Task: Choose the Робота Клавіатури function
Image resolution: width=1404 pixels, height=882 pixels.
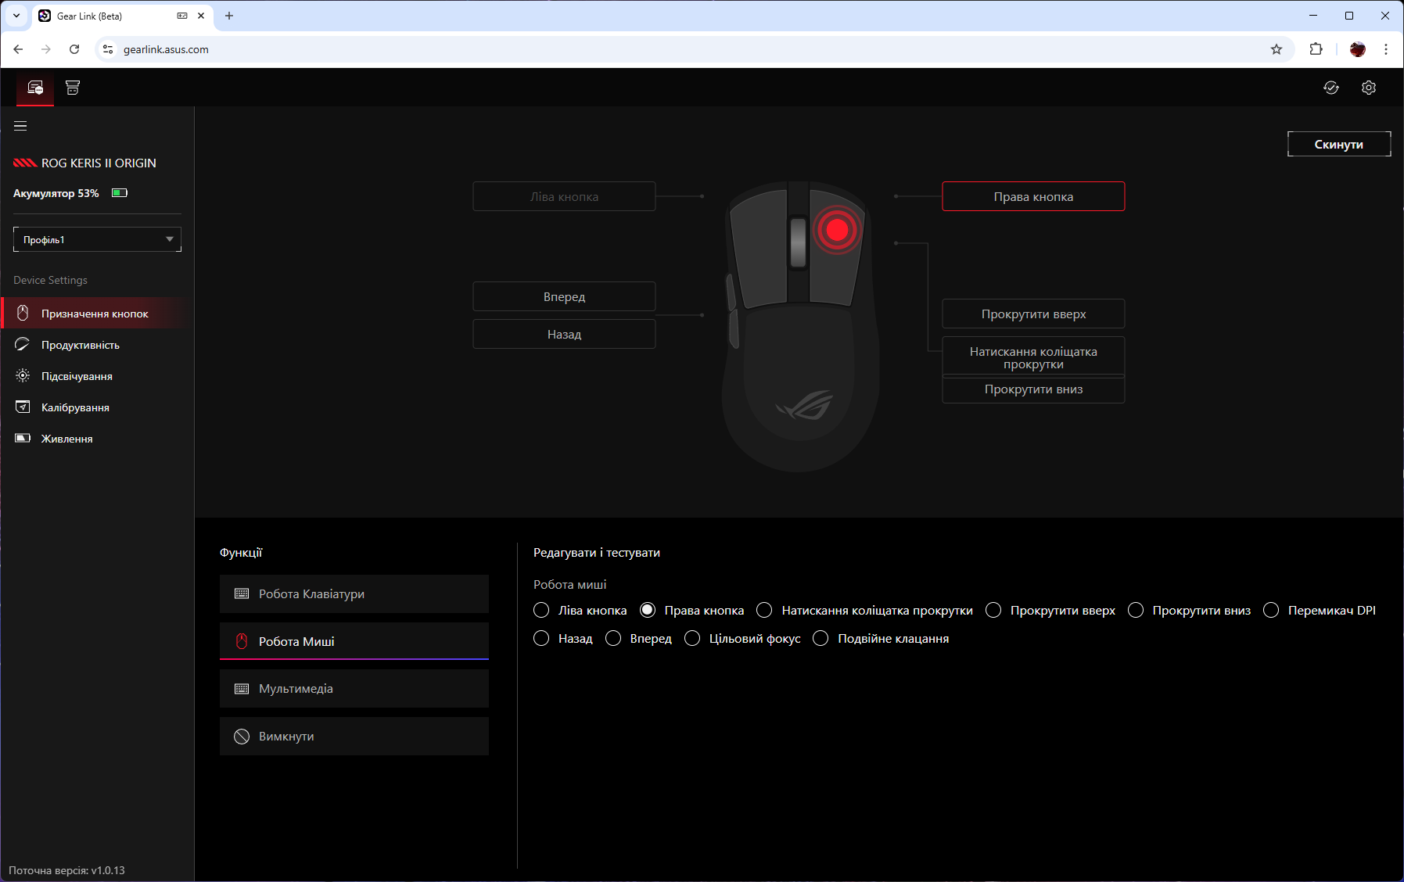Action: click(x=354, y=594)
